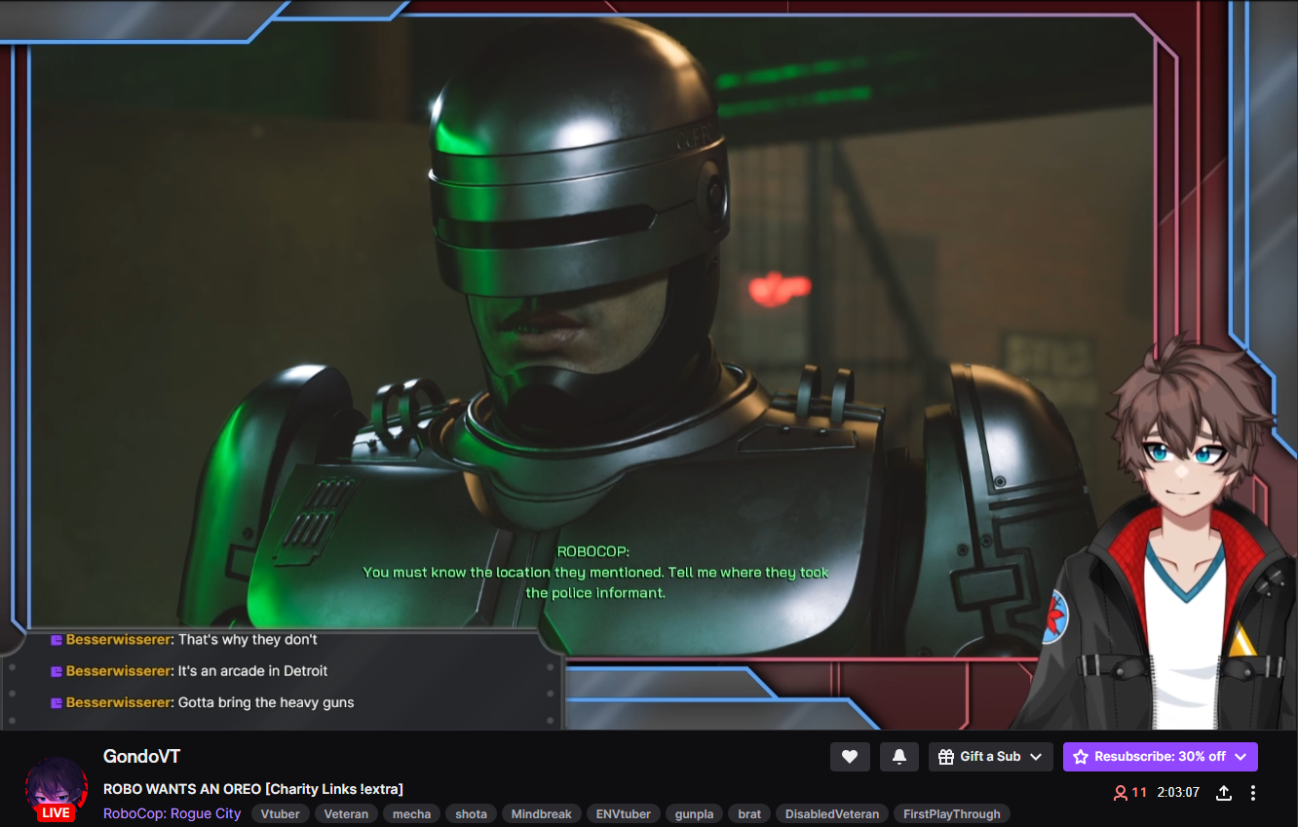The height and width of the screenshot is (827, 1298).
Task: Open the share stream icon
Action: (1224, 793)
